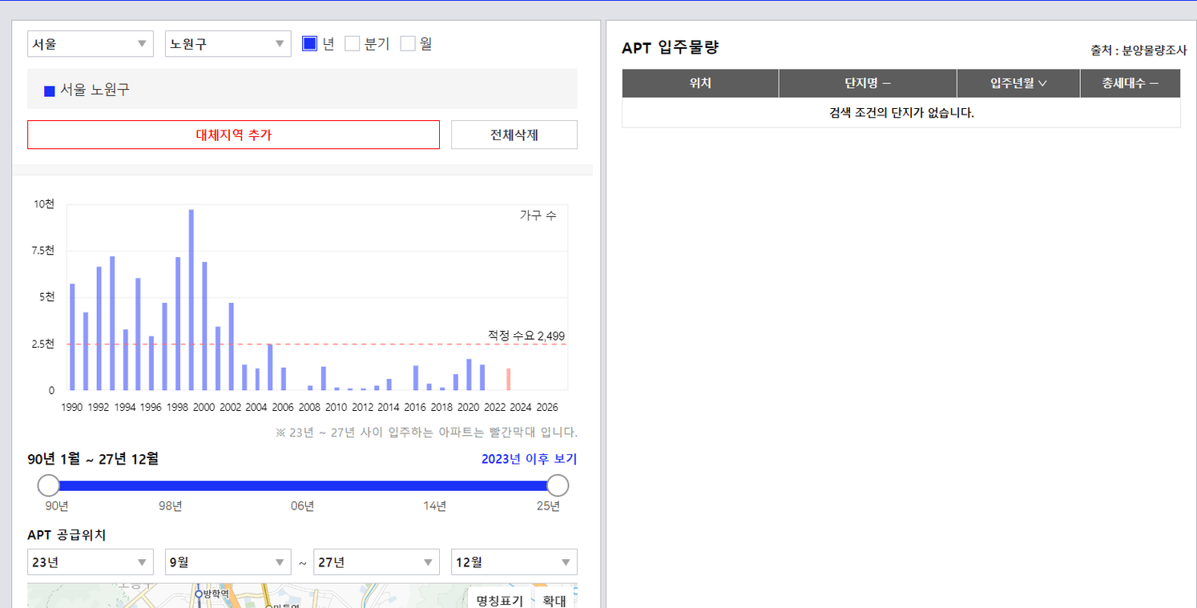Image resolution: width=1197 pixels, height=608 pixels.
Task: Open the end month 12월 dropdown
Action: (514, 562)
